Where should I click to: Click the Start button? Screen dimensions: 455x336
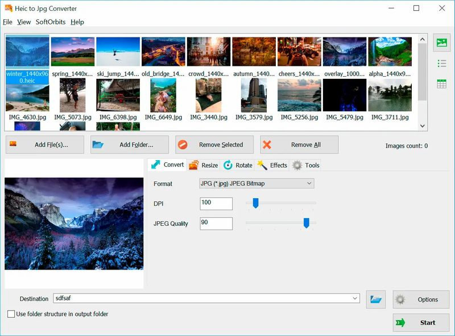tap(421, 322)
